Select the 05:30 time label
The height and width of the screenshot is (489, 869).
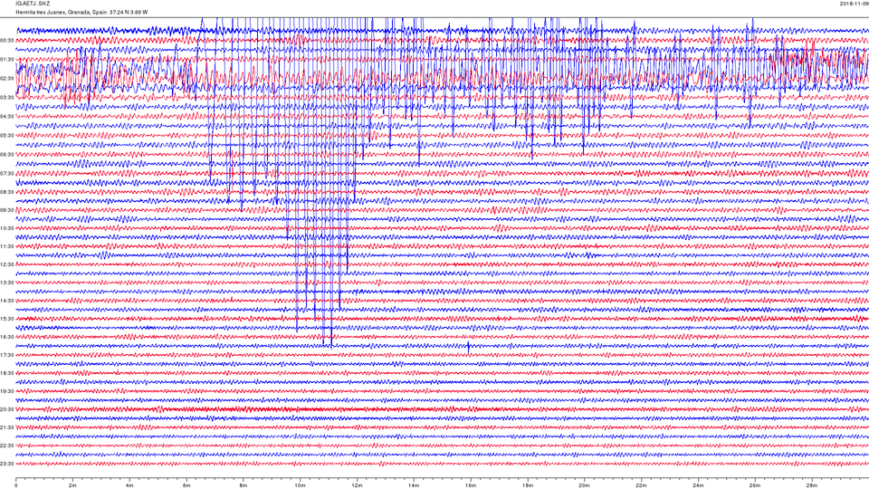(x=7, y=135)
